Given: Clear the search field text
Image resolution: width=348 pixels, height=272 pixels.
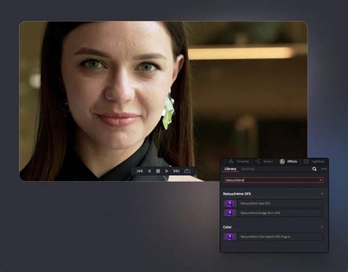Looking at the screenshot, I should [x=321, y=180].
